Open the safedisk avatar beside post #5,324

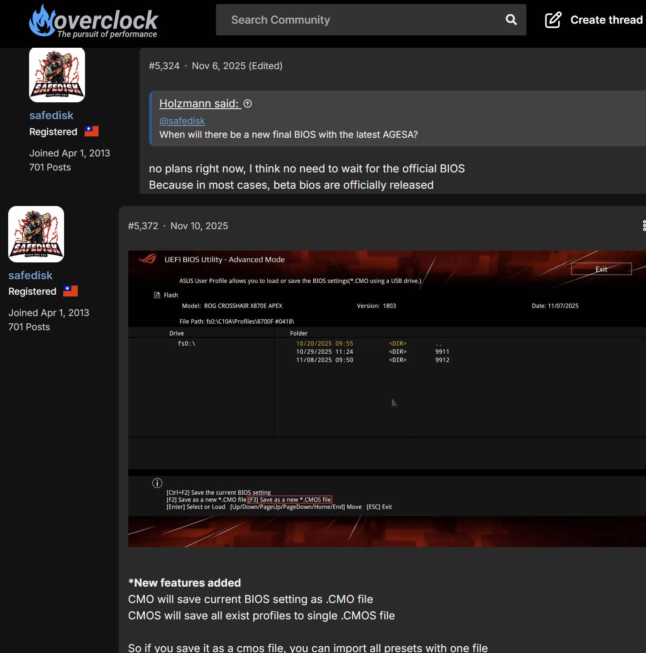[57, 75]
